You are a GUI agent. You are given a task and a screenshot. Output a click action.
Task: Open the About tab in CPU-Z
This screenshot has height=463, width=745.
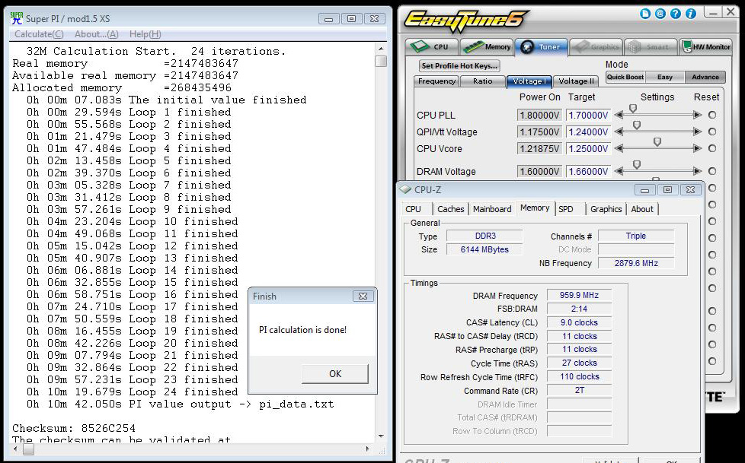(x=642, y=209)
